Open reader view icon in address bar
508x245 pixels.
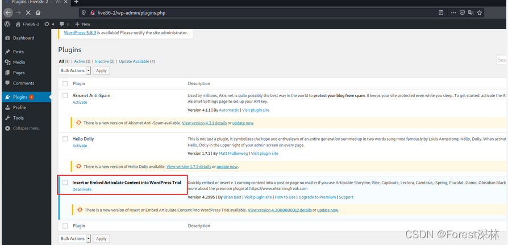click(440, 13)
